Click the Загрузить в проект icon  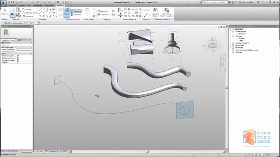[x=155, y=12]
